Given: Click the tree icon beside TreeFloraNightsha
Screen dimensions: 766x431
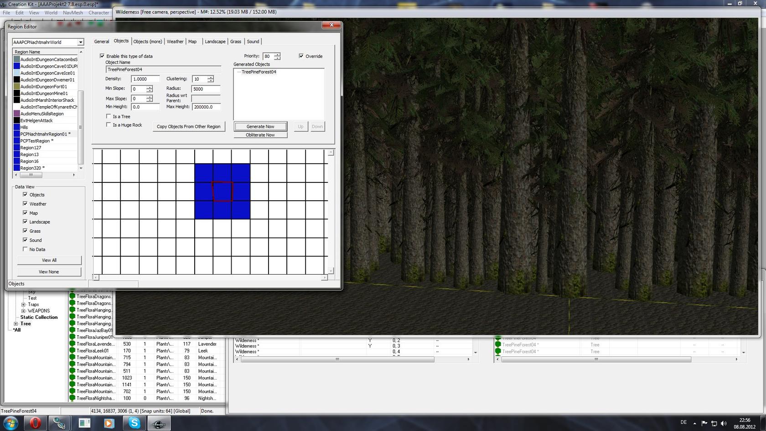Looking at the screenshot, I should [72, 398].
